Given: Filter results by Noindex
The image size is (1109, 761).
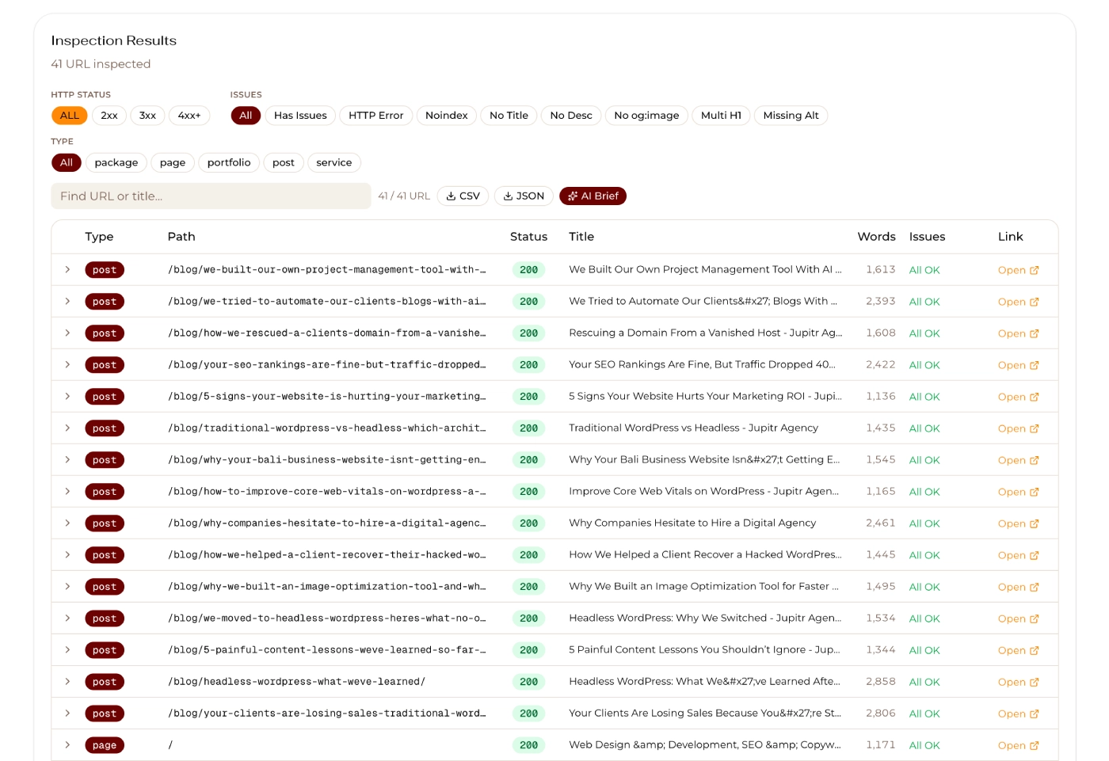Looking at the screenshot, I should 447,116.
